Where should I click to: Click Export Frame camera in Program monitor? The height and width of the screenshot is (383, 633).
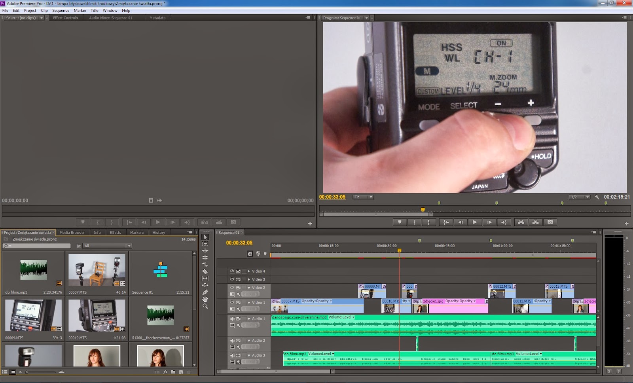click(x=550, y=222)
